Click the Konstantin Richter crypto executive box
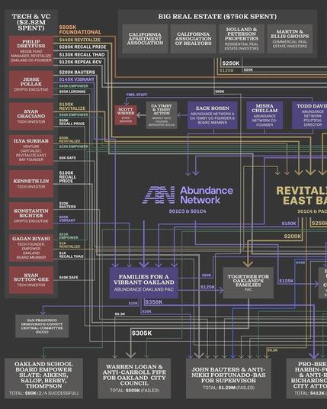Screen dimensions: 327x409 click(x=31, y=216)
